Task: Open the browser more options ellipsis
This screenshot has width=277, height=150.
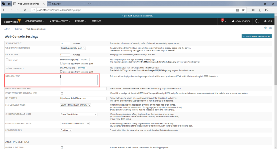Action: [273, 10]
